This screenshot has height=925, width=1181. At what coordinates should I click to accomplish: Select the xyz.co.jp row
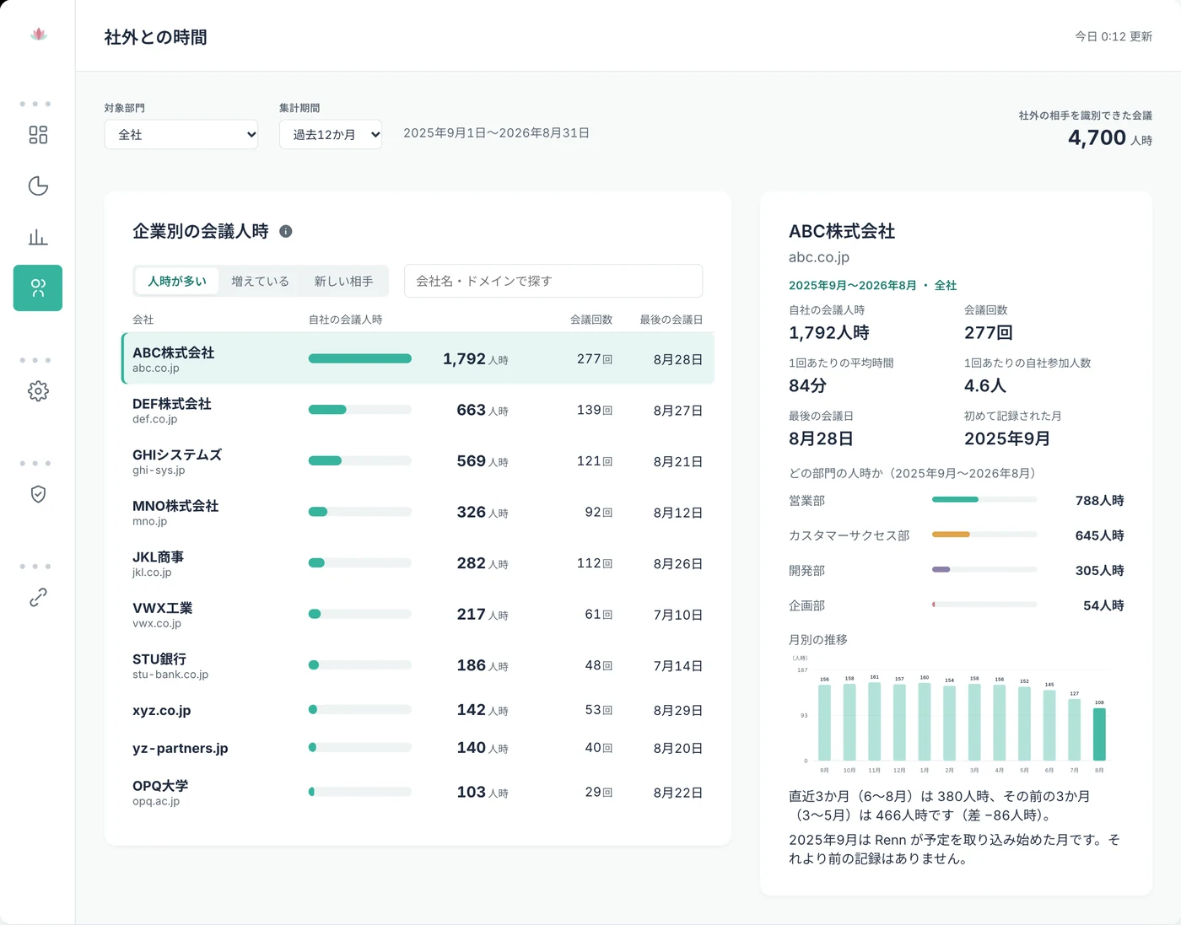418,710
